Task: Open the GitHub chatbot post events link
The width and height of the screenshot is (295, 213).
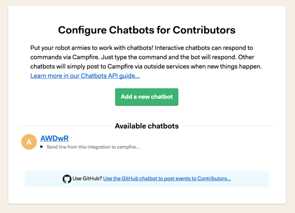Action: click(x=167, y=179)
